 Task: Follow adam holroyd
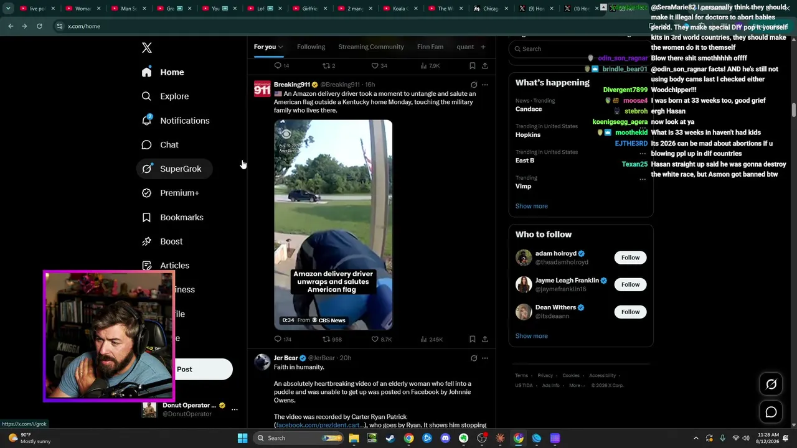coord(630,258)
